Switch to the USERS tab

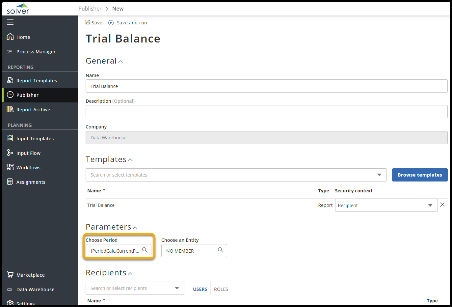(x=200, y=289)
